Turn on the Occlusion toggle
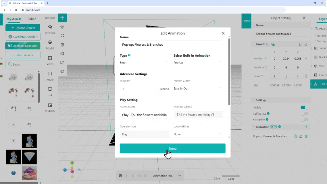The image size is (327, 184). (304, 120)
